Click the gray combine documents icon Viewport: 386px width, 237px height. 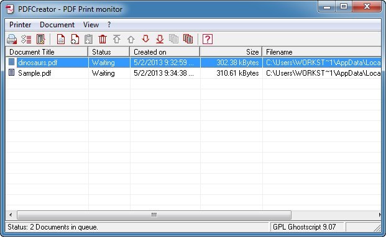(x=174, y=39)
